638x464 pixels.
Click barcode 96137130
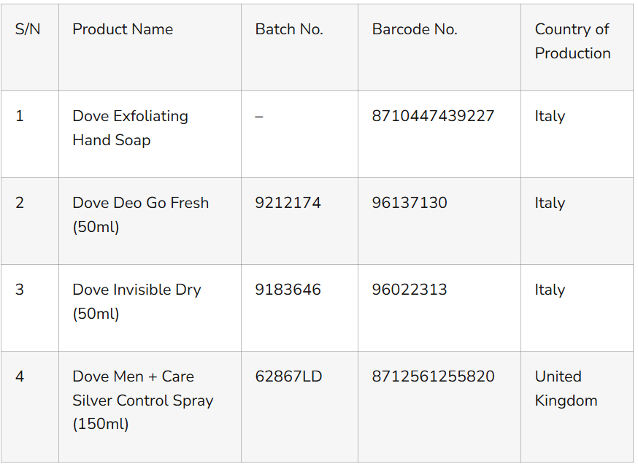pyautogui.click(x=410, y=203)
